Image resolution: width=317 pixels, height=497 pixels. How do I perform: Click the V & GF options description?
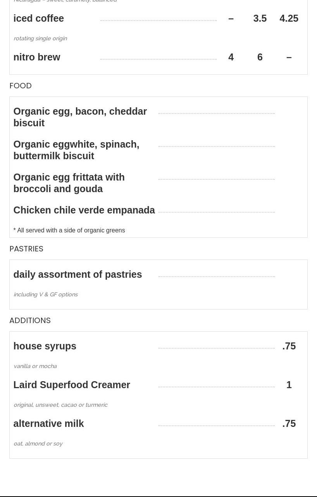[46, 294]
